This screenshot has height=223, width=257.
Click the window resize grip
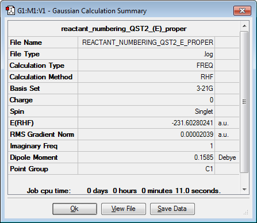tap(246, 212)
